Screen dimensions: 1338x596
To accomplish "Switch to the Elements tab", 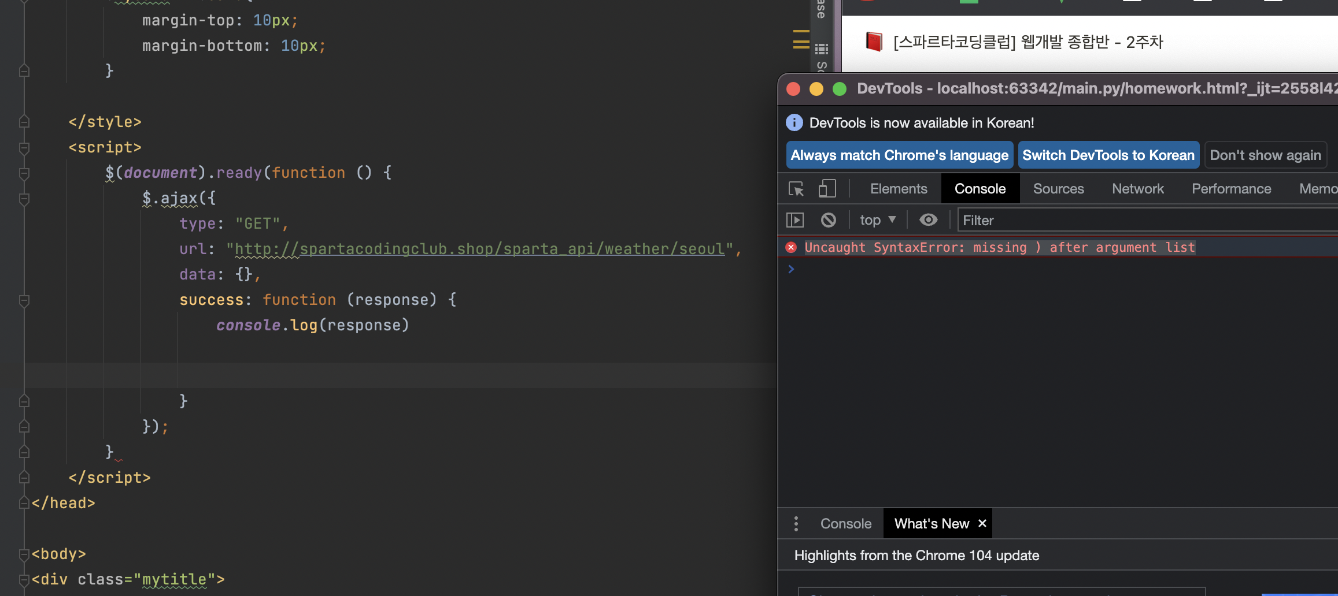I will click(x=899, y=189).
